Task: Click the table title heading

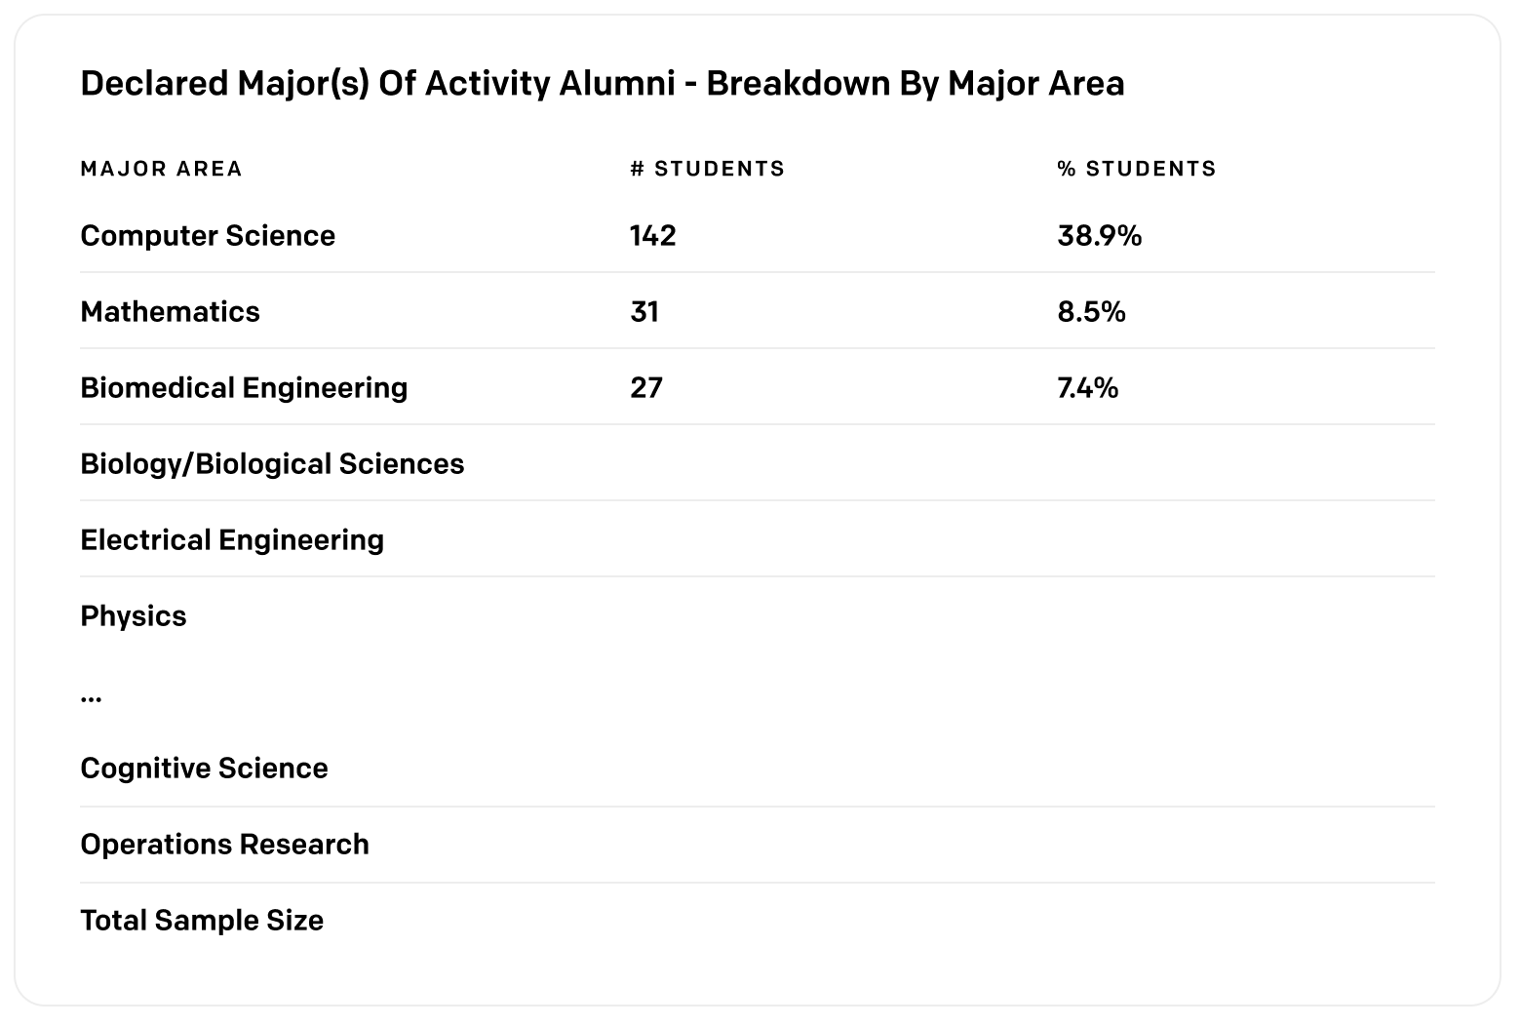Action: 602,84
